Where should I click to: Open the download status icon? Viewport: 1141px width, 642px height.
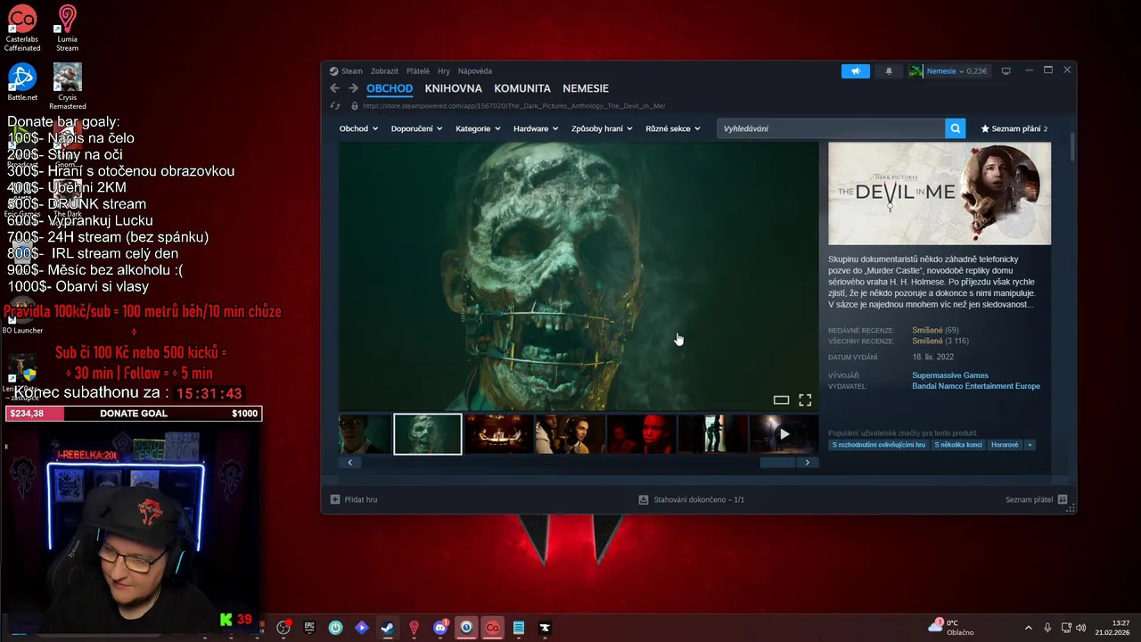[x=644, y=499]
